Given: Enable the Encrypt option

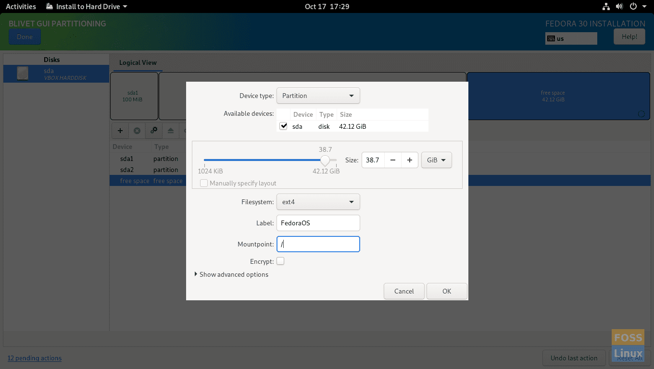Looking at the screenshot, I should coord(280,261).
